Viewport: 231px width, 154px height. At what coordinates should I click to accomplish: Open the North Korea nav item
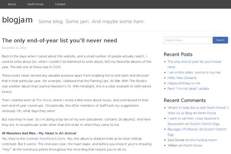[x=35, y=4]
